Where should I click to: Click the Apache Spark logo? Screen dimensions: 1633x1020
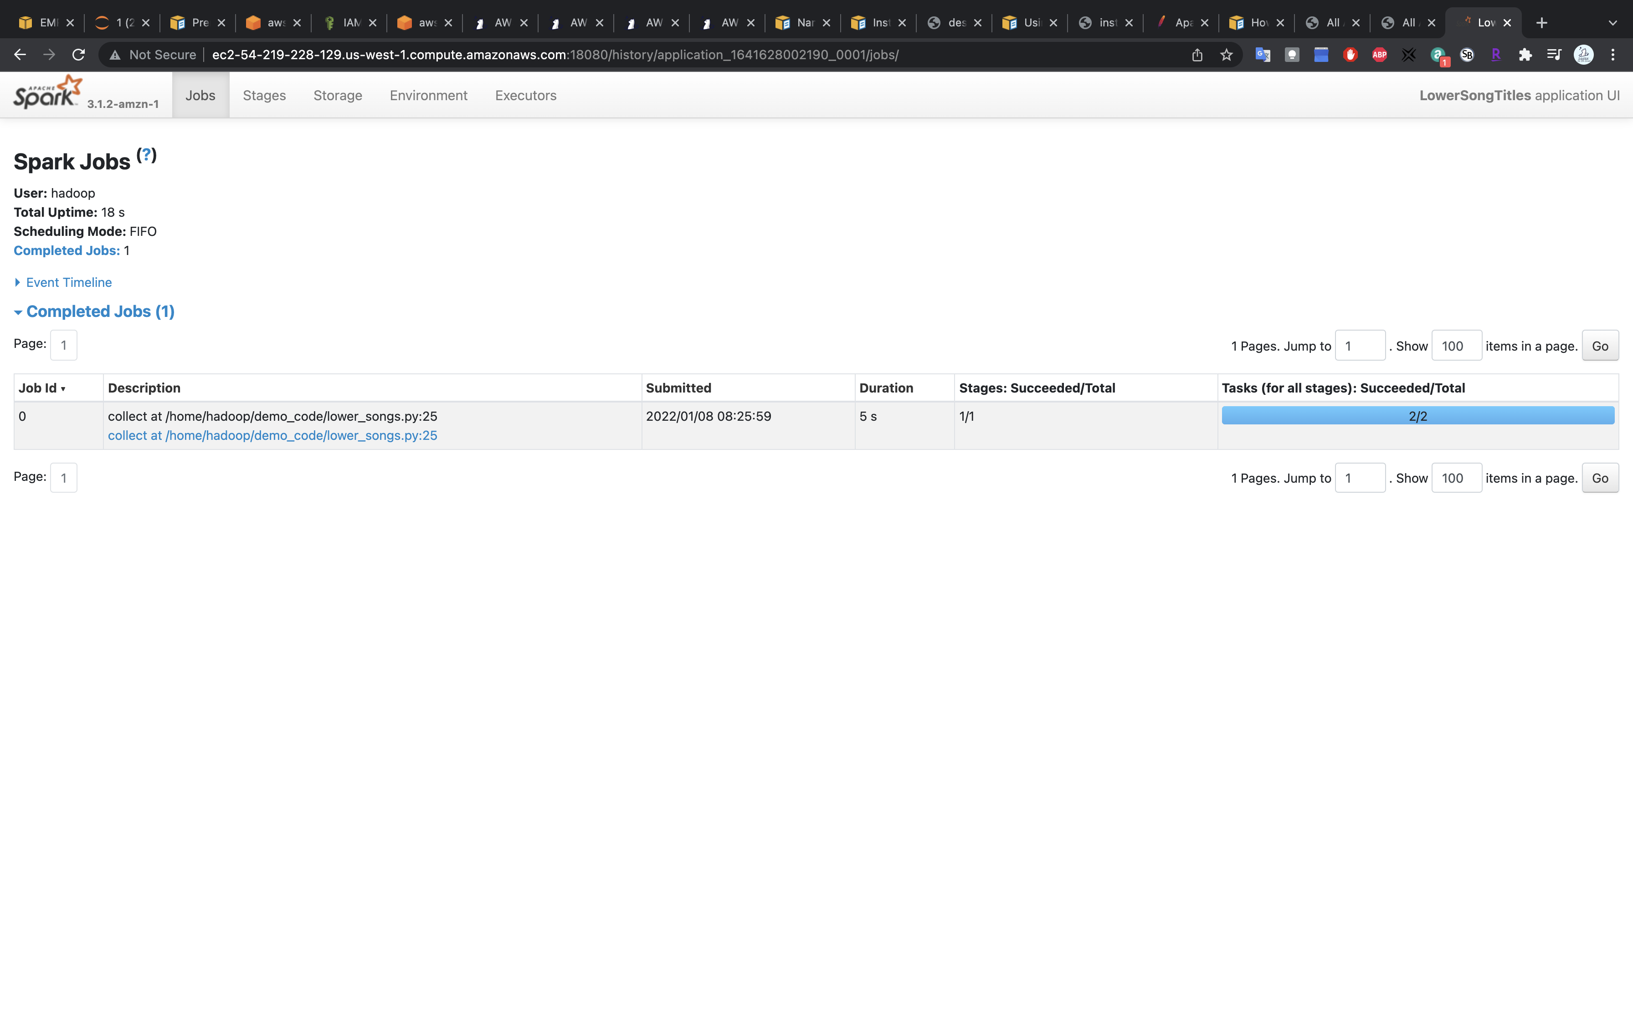pos(47,93)
